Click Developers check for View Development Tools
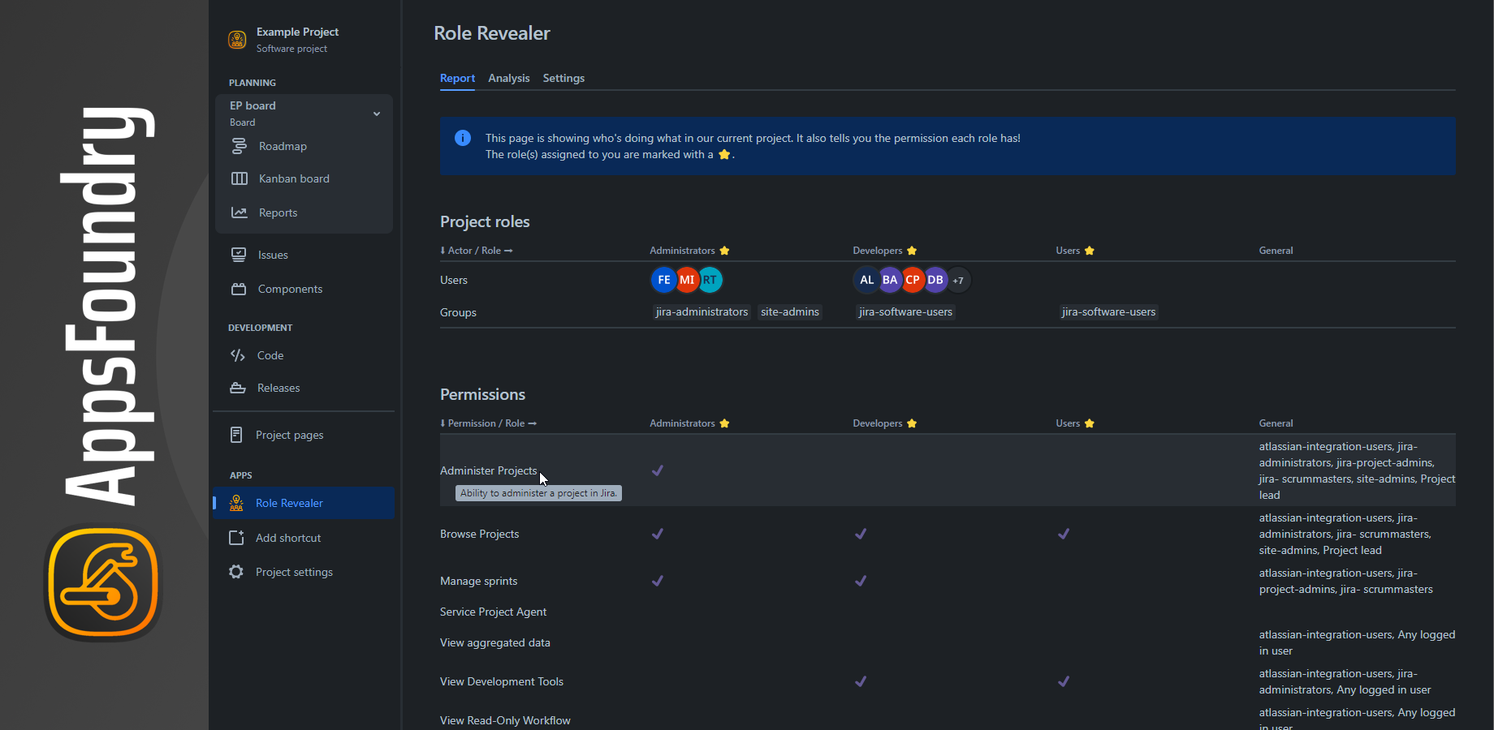1494x730 pixels. coord(861,681)
